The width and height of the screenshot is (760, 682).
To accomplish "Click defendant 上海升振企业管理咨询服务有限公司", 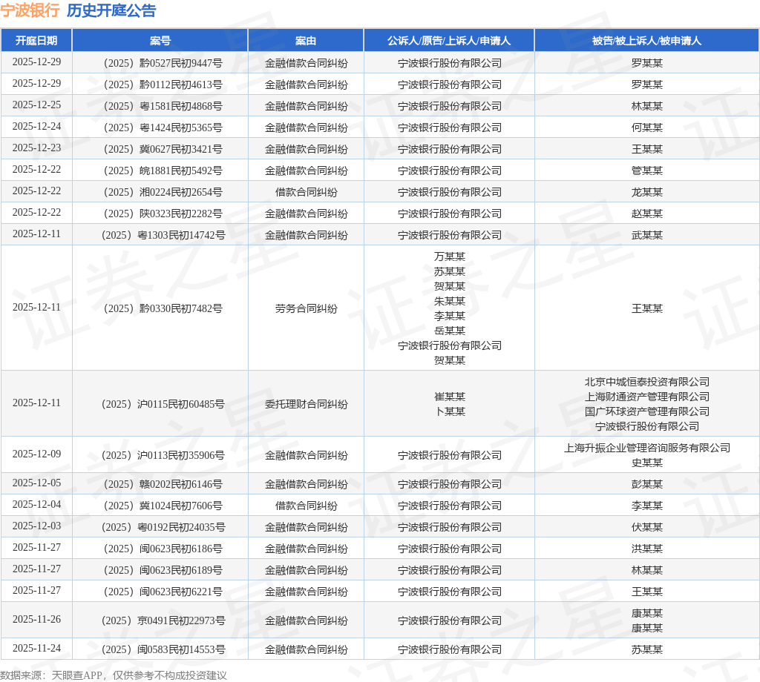I will (646, 448).
